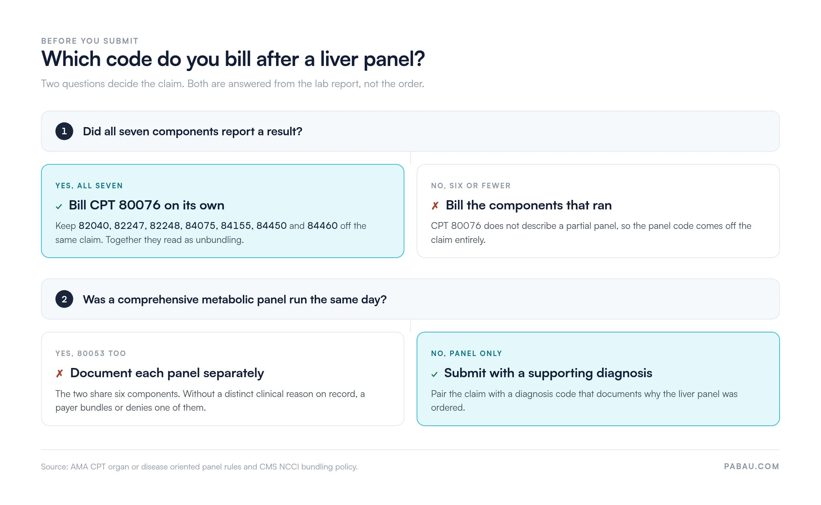The image size is (821, 505).
Task: Click the AMA CPT source footnote
Action: 199,467
